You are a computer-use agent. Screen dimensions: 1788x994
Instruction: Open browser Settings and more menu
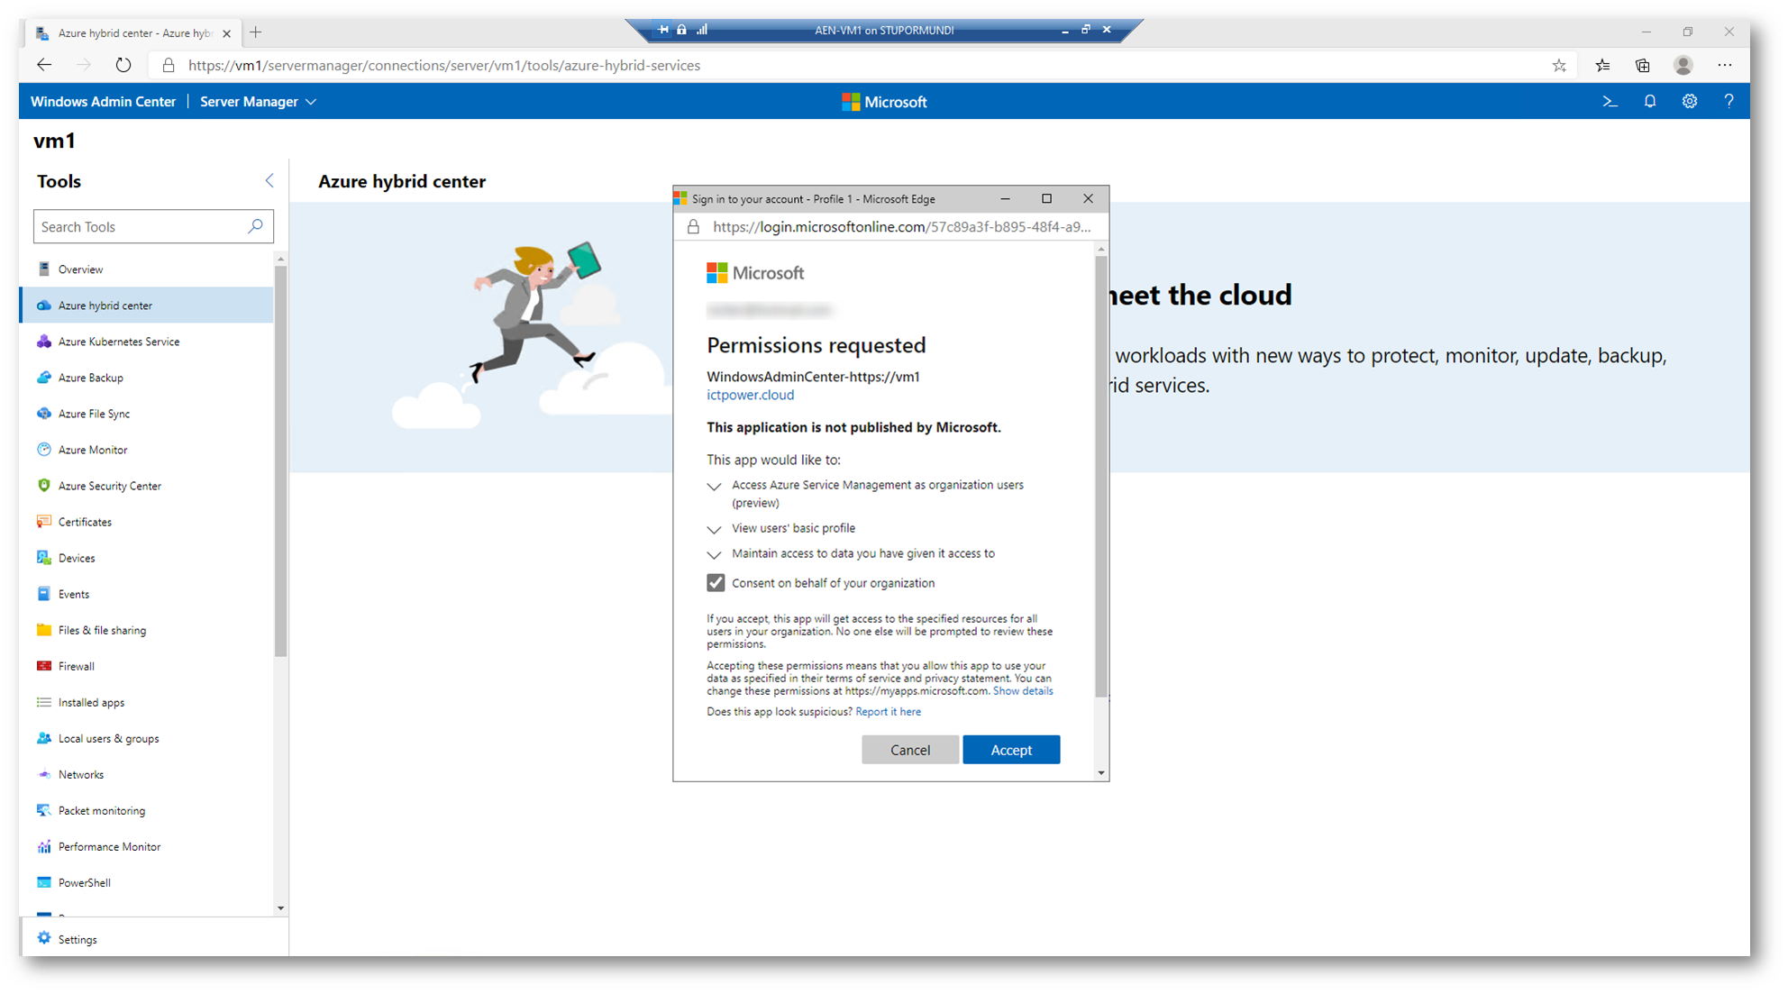click(x=1724, y=65)
